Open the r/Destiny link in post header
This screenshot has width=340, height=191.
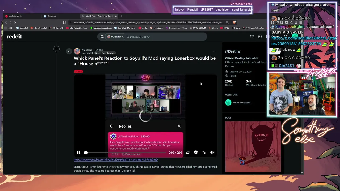click(x=87, y=50)
